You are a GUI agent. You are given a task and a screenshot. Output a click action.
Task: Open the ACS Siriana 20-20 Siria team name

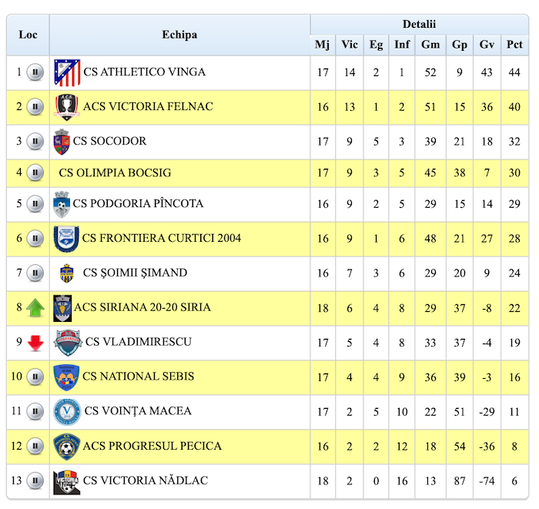point(142,307)
